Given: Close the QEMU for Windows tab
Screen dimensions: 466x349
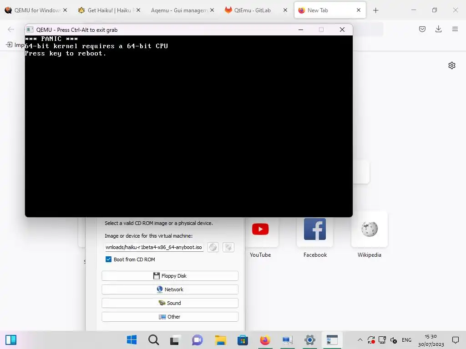Looking at the screenshot, I should point(65,10).
